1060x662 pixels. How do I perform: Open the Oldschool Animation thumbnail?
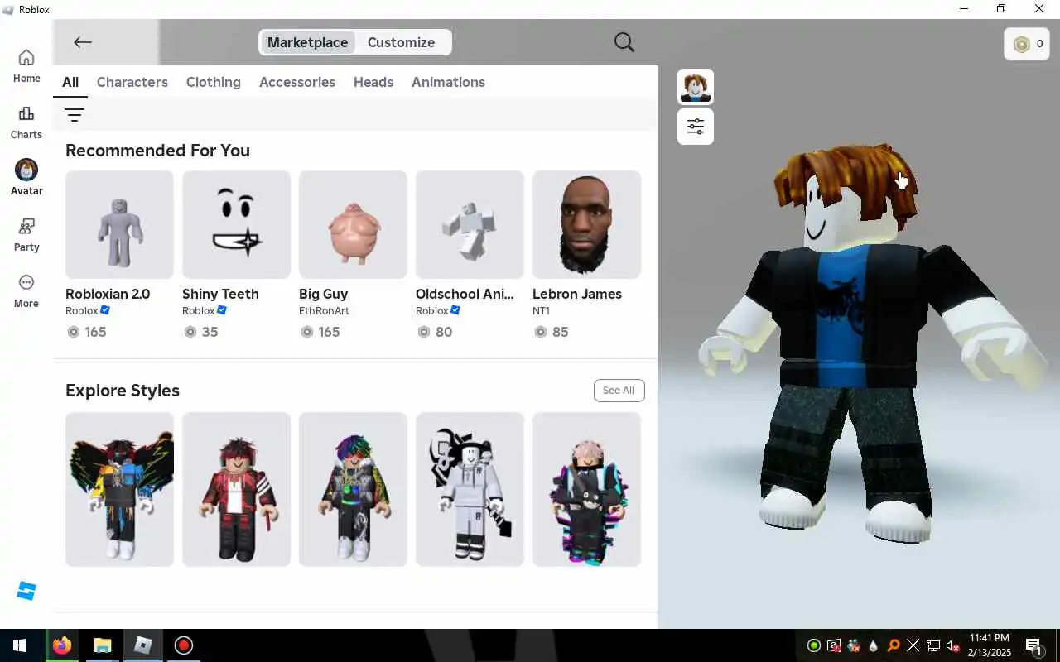470,224
